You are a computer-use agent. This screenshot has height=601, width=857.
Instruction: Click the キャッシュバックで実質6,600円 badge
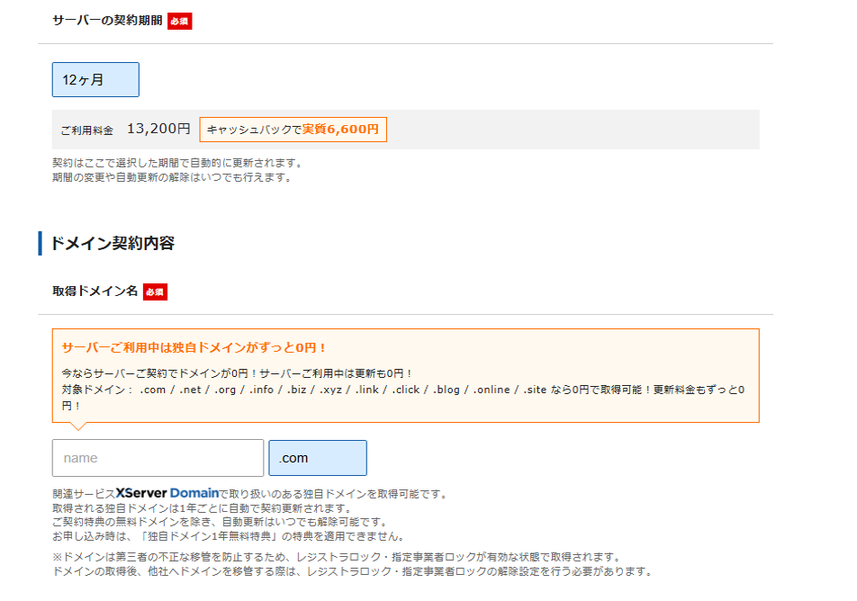tap(293, 130)
